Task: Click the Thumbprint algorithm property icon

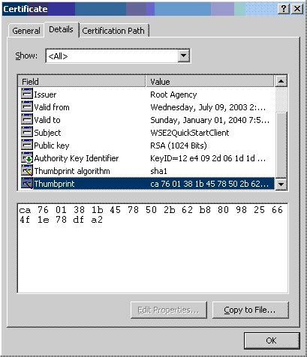Action: click(27, 170)
